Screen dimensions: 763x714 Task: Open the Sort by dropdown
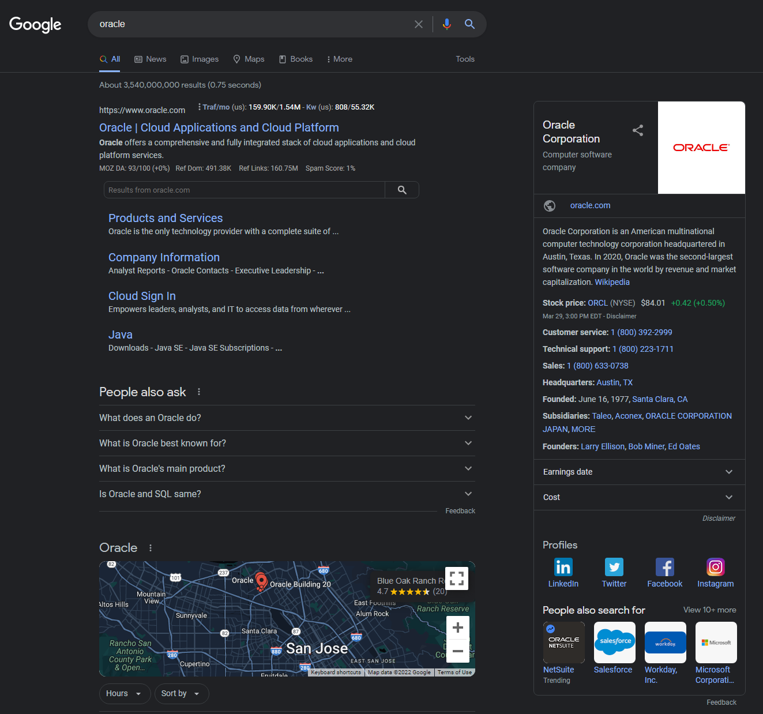click(181, 693)
